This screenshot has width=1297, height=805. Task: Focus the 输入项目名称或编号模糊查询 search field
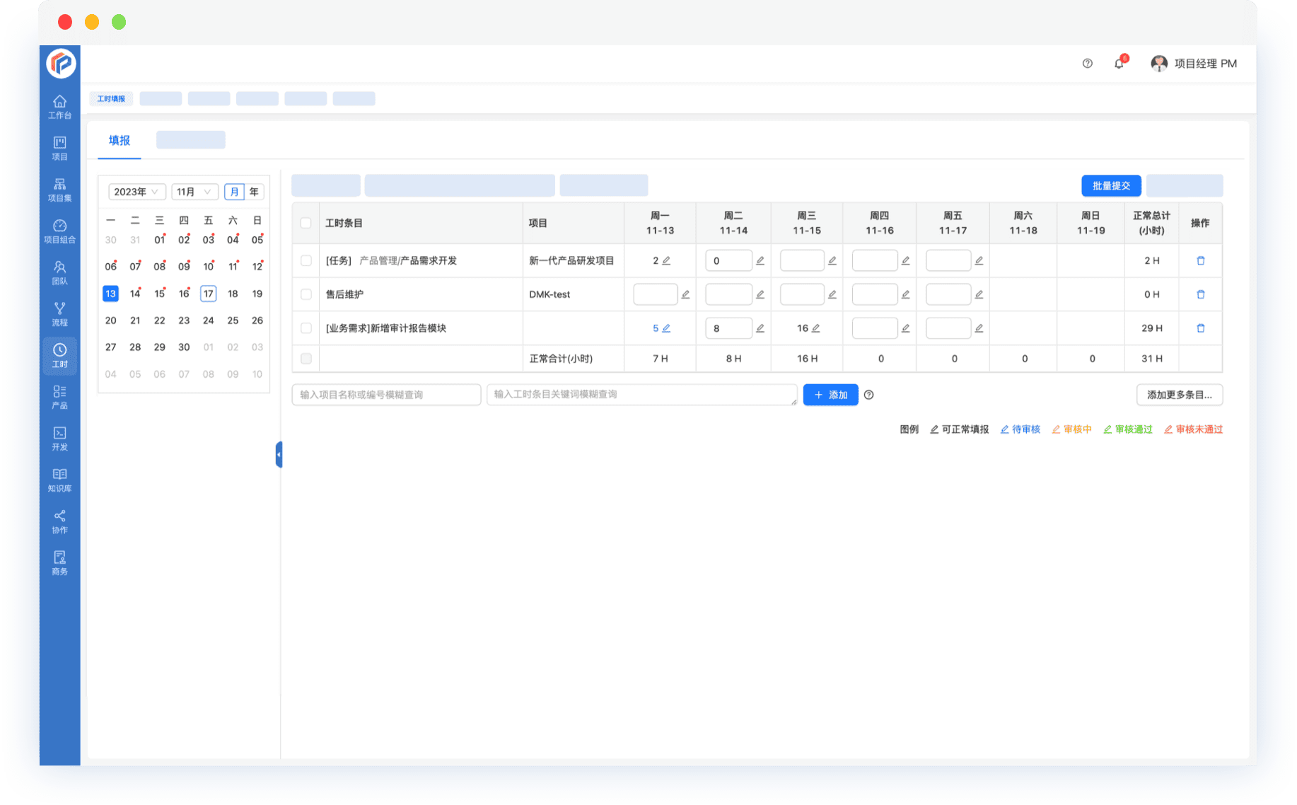[x=386, y=395]
